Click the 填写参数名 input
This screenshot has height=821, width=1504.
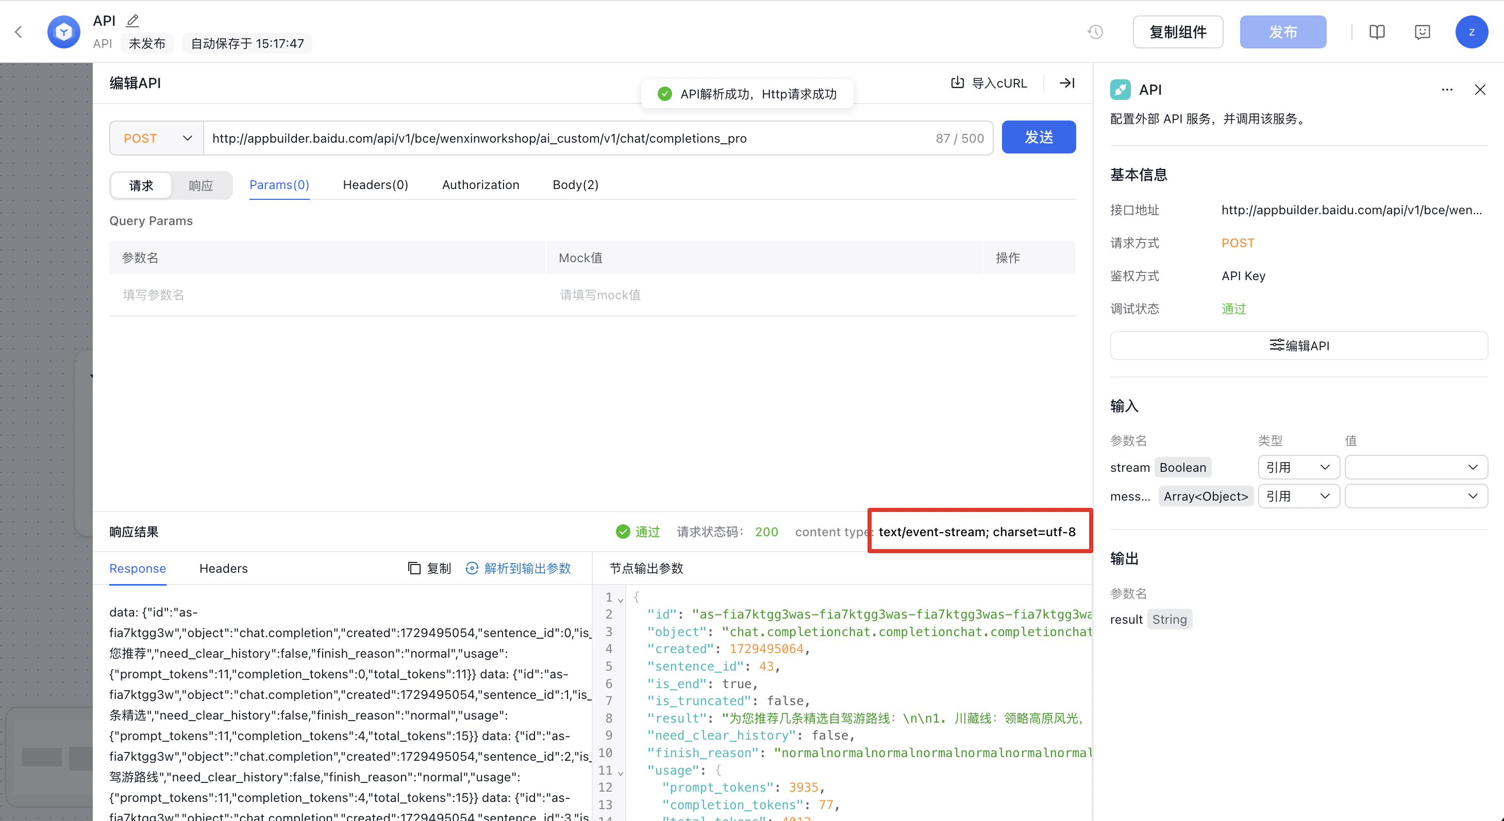(x=327, y=295)
